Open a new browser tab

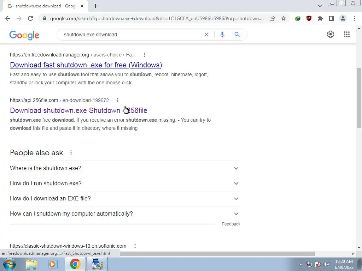95,6
